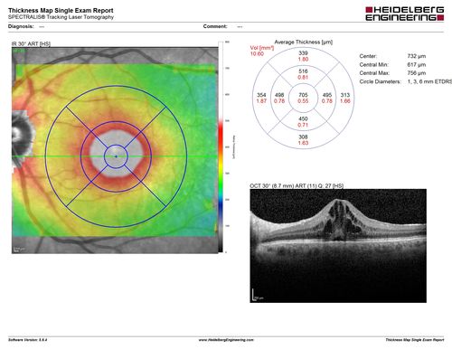Image resolution: width=452 pixels, height=349 pixels.
Task: Click the center thickness value "732 µm"
Action: pyautogui.click(x=417, y=56)
